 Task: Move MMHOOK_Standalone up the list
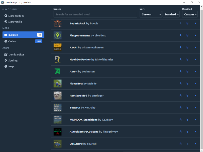180,120
